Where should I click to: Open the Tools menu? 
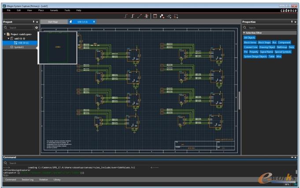coord(67,10)
